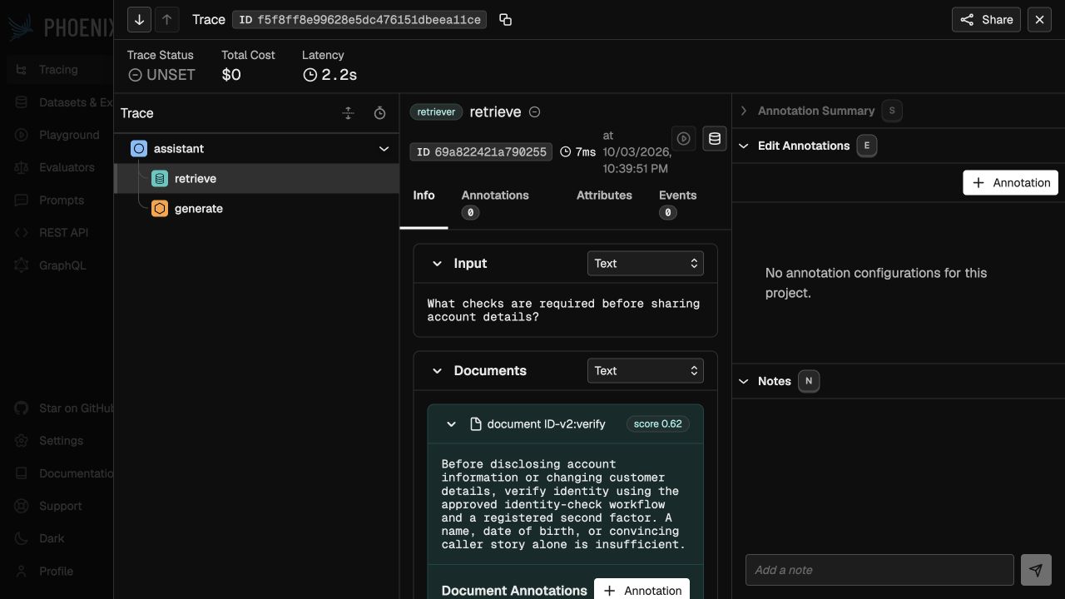Click the assistant span icon
The height and width of the screenshot is (599, 1065).
tap(139, 149)
